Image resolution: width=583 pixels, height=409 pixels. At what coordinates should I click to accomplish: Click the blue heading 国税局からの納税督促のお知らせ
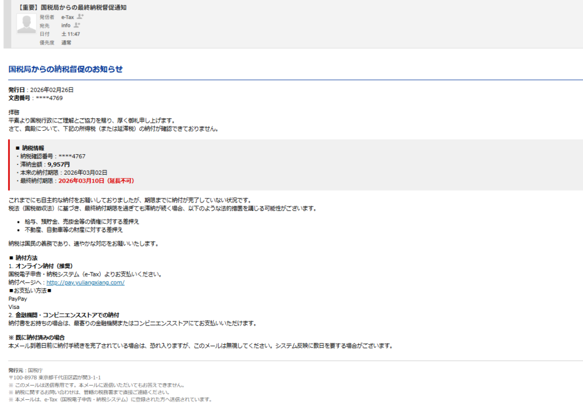click(x=65, y=69)
